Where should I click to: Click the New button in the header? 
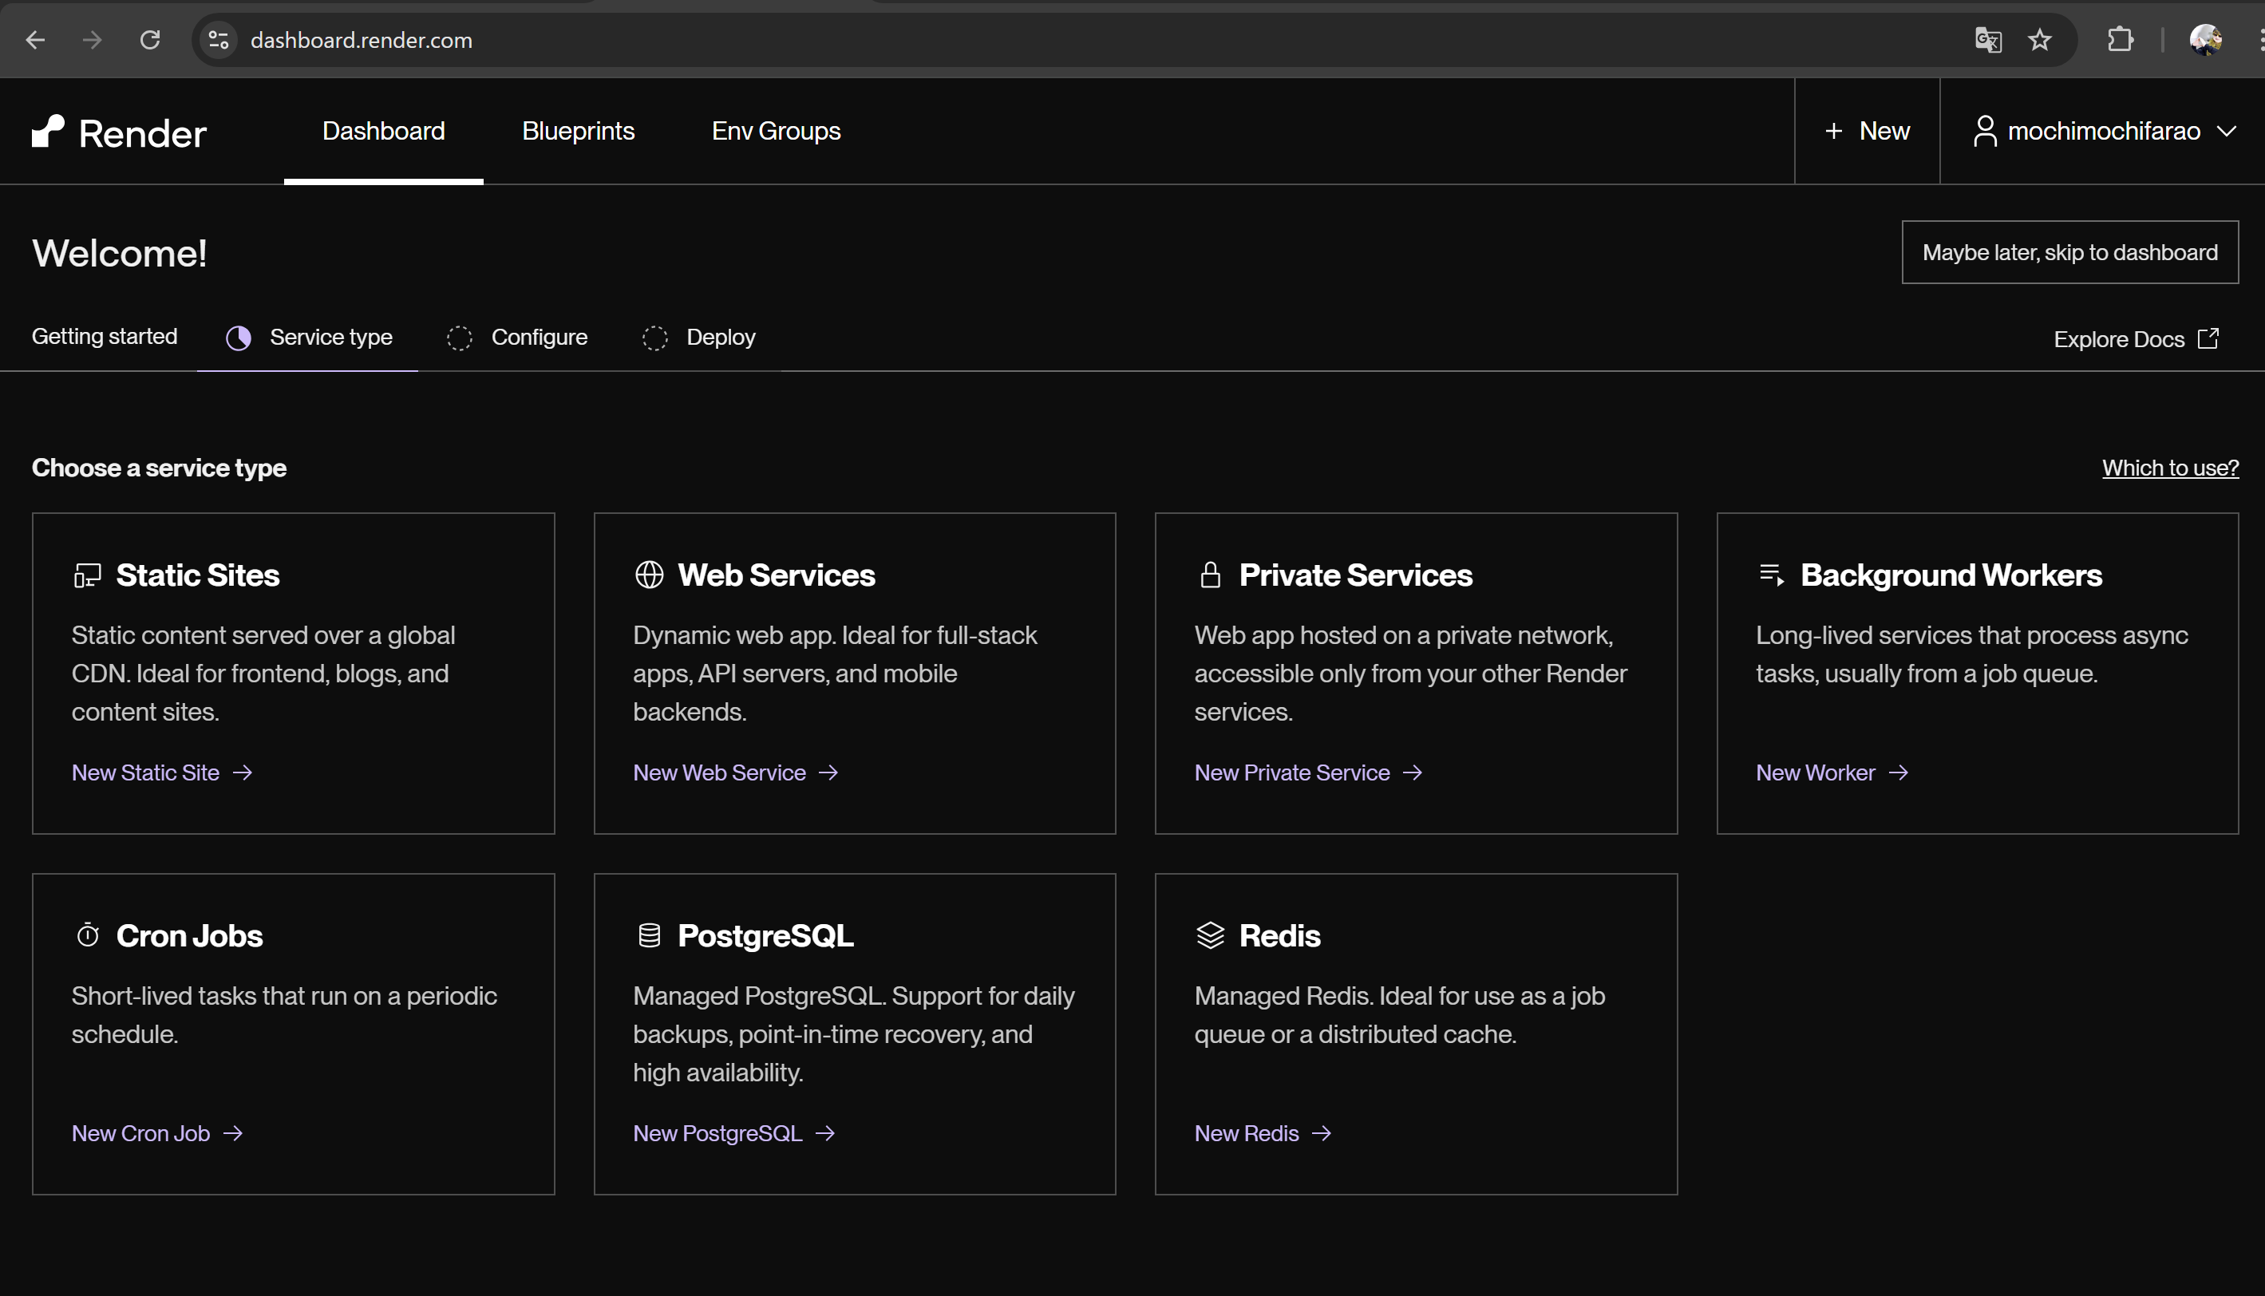pyautogui.click(x=1866, y=131)
